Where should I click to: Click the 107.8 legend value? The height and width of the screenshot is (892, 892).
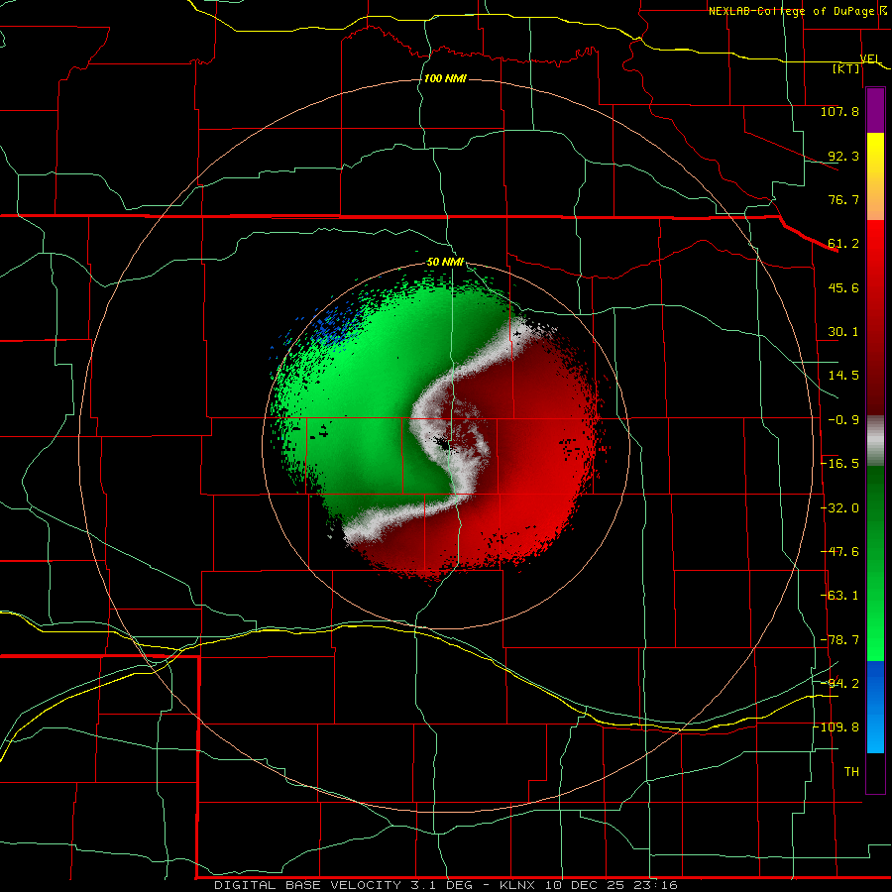coord(839,111)
